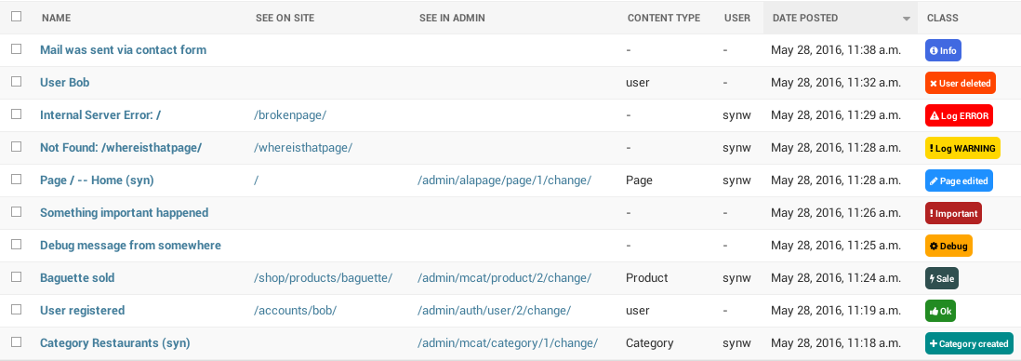
Task: Click the green Ok thumbs-up badge
Action: click(x=940, y=311)
